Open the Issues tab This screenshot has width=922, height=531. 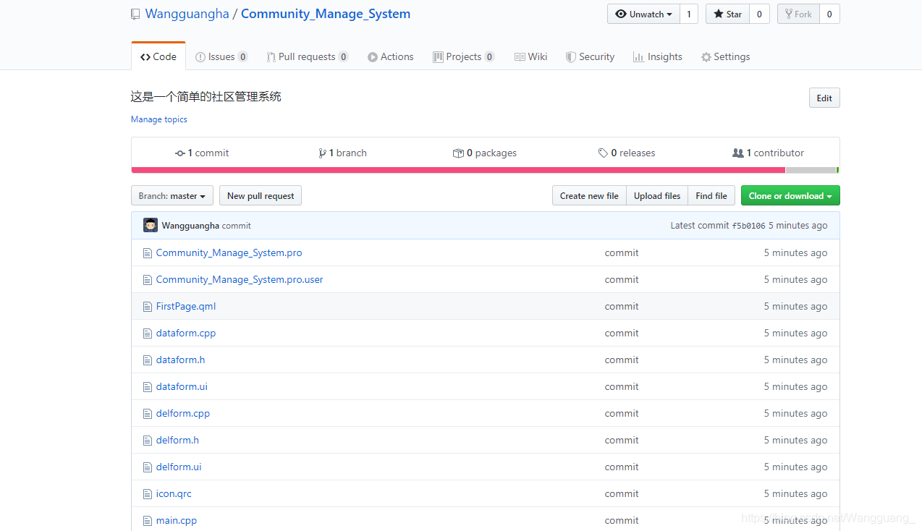point(221,56)
